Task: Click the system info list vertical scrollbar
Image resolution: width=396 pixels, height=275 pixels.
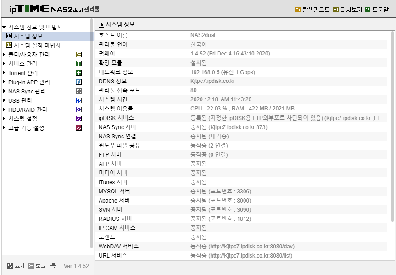Action: [x=392, y=126]
